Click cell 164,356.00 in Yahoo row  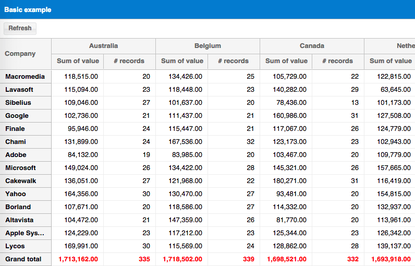(78, 194)
